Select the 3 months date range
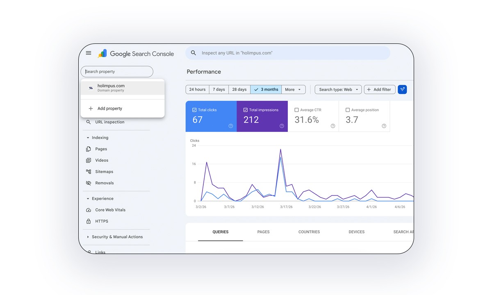The image size is (492, 295). (266, 89)
